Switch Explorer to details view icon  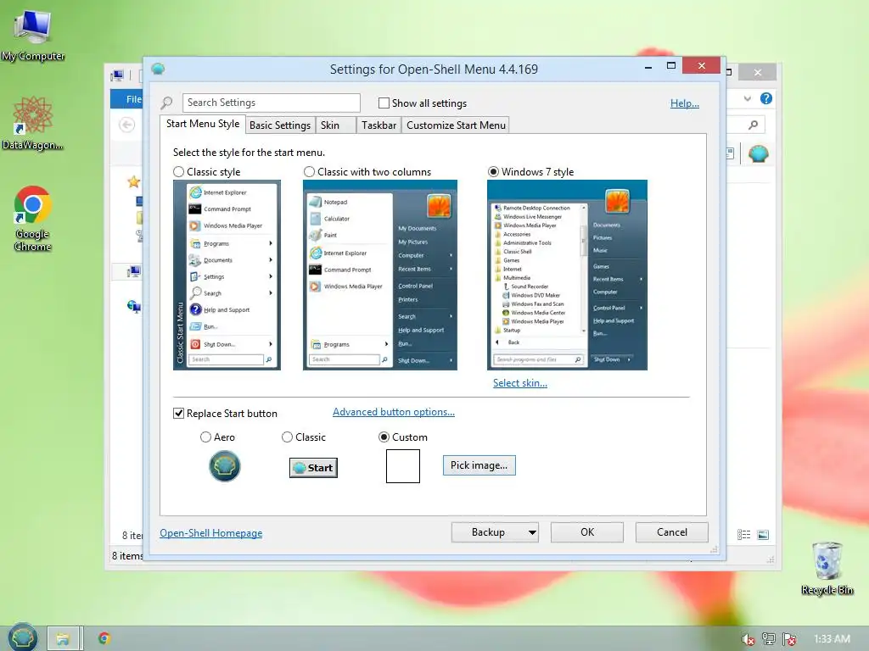click(743, 534)
